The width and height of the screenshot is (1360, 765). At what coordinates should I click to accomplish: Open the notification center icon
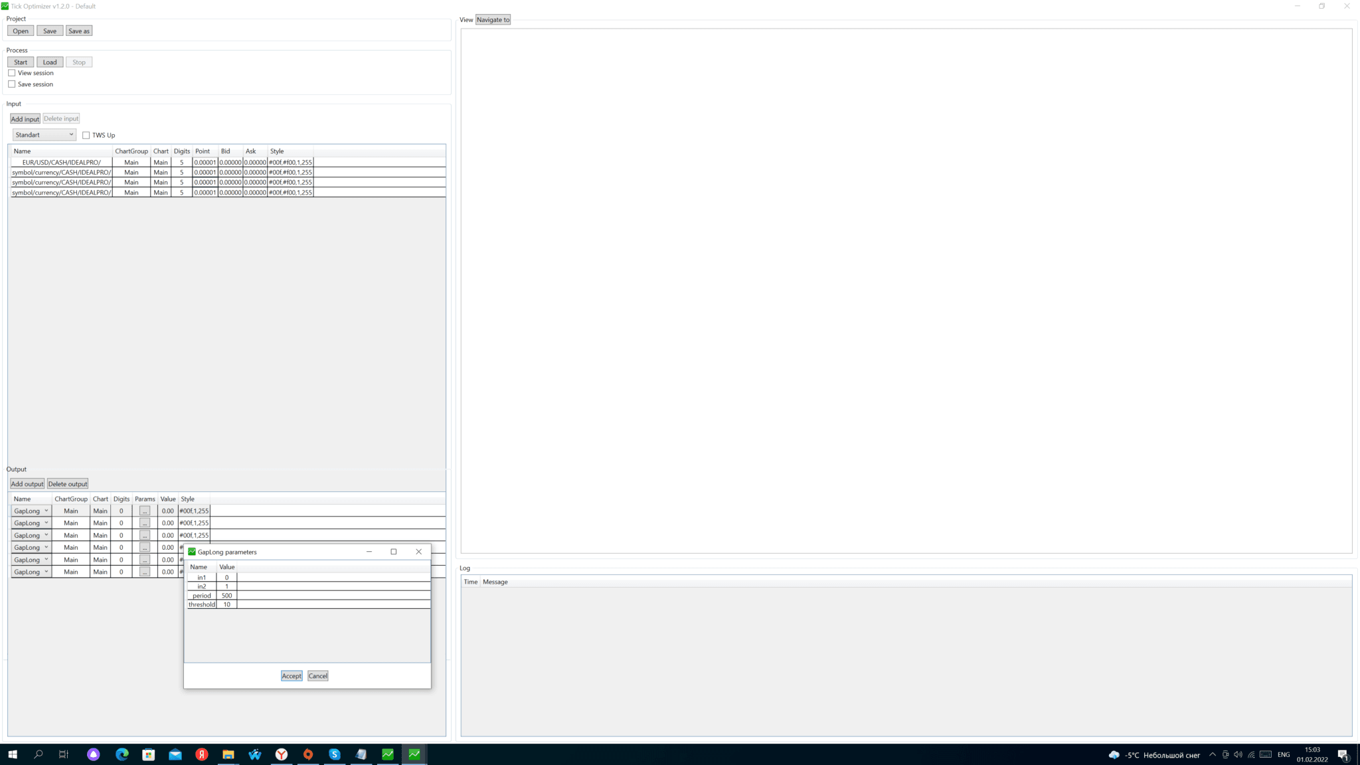pyautogui.click(x=1343, y=755)
